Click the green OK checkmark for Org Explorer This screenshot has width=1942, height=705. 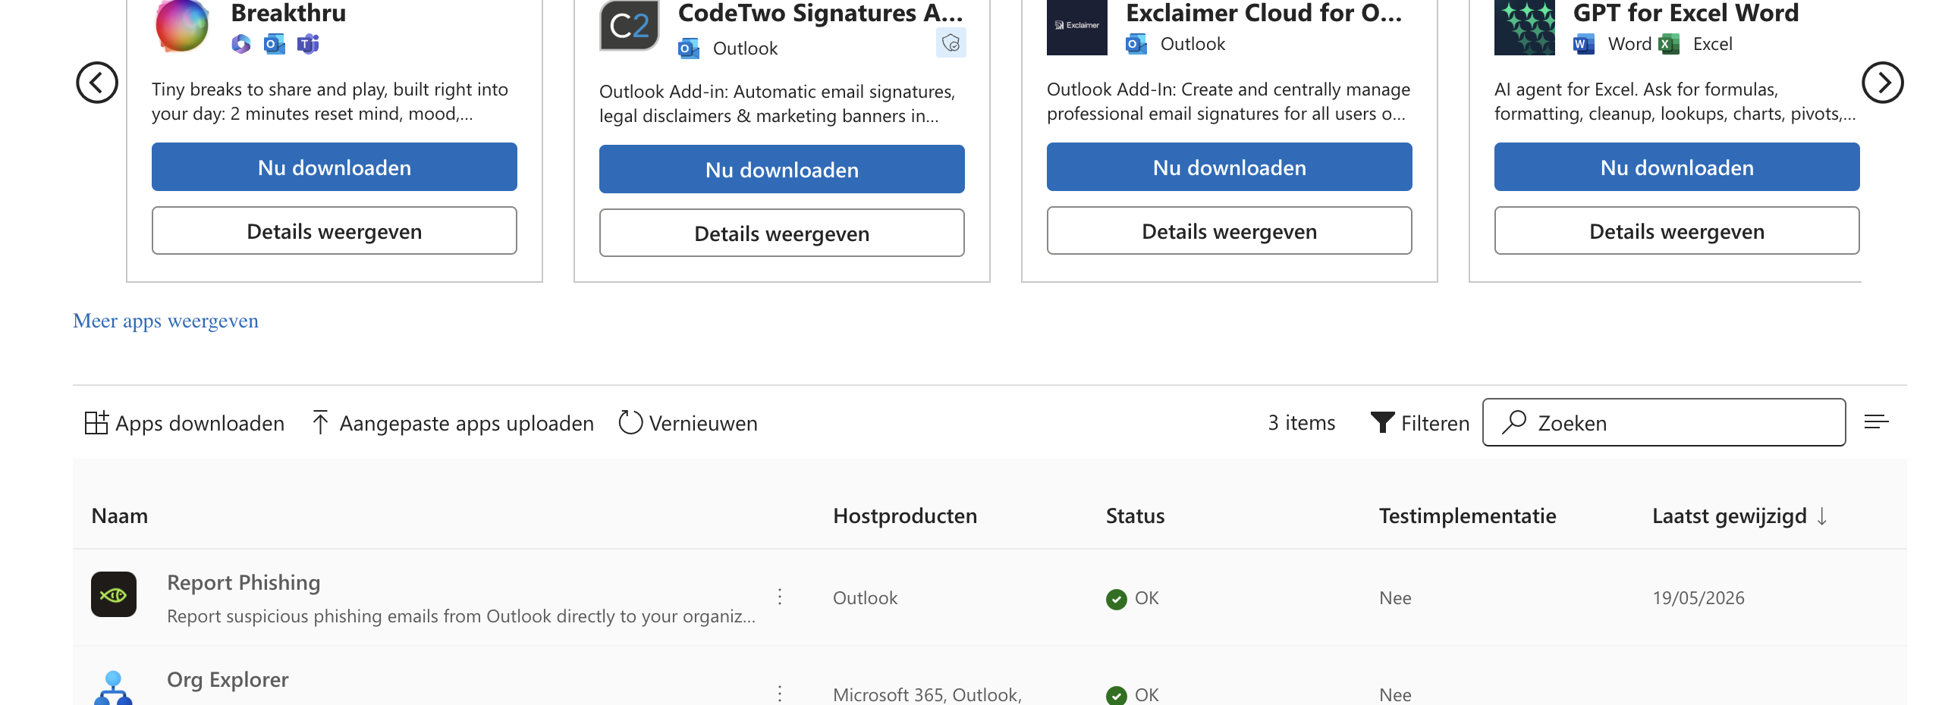1117,695
